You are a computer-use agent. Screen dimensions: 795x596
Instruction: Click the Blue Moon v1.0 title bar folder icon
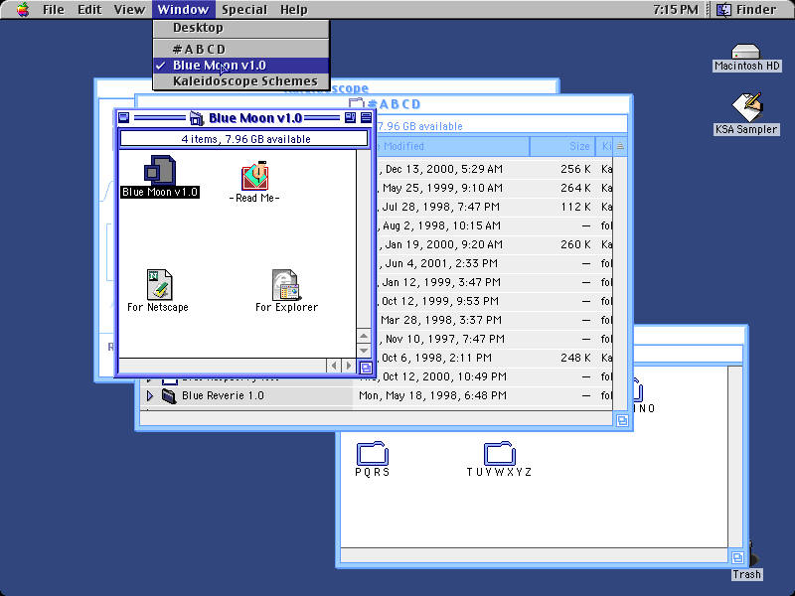pos(197,118)
